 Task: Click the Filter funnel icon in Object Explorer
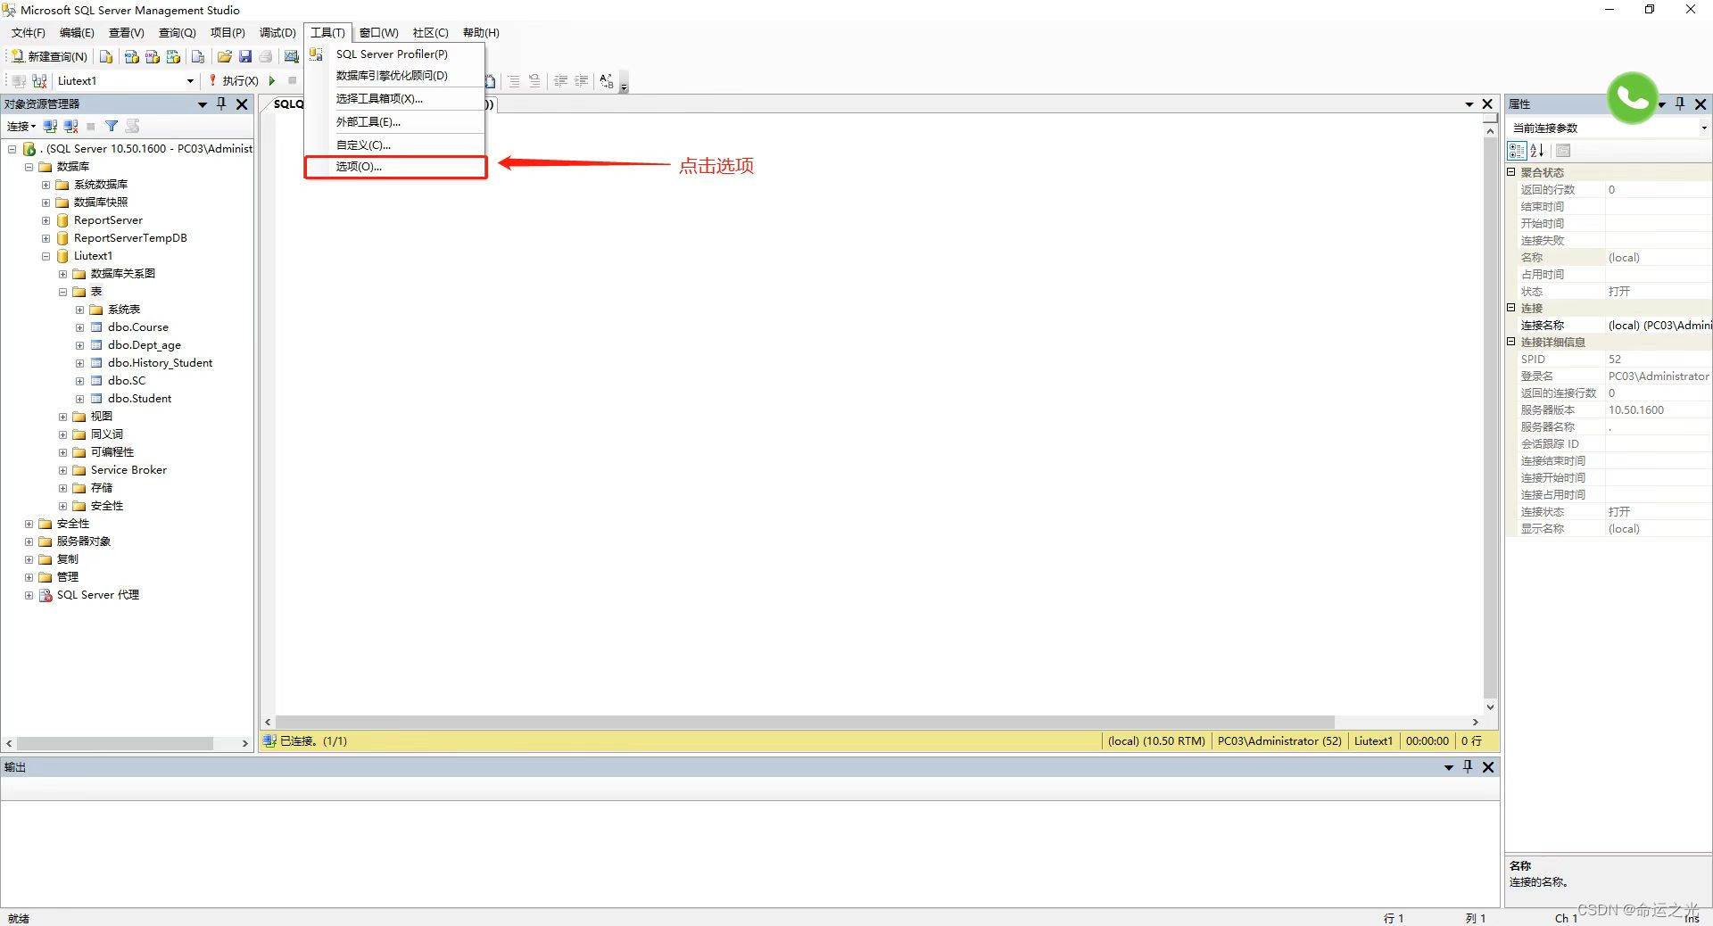tap(112, 126)
